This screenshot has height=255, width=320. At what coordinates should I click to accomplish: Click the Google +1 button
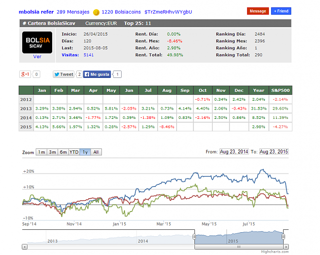25,74
